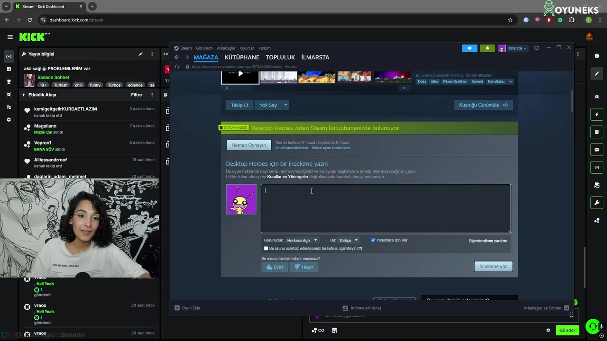This screenshot has height=341, width=607.
Task: Open Sadece Sohbet category link
Action: [53, 77]
